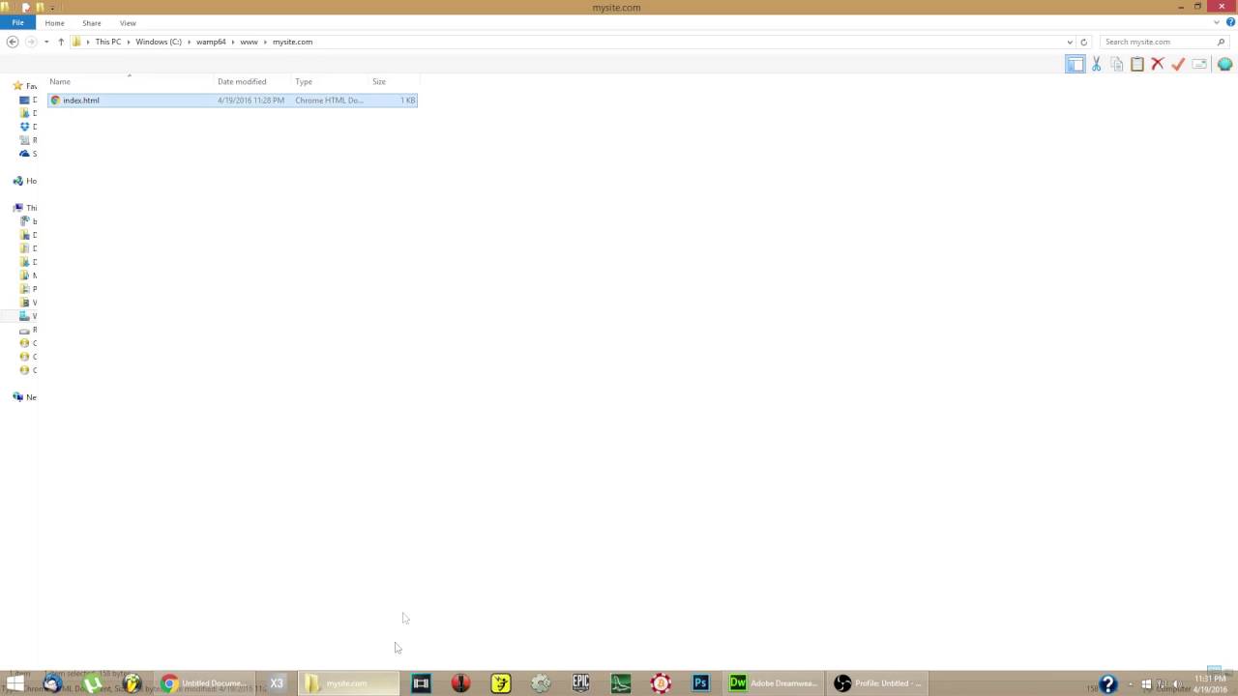The image size is (1238, 696).
Task: Go back with the Back arrow
Action: tap(13, 42)
